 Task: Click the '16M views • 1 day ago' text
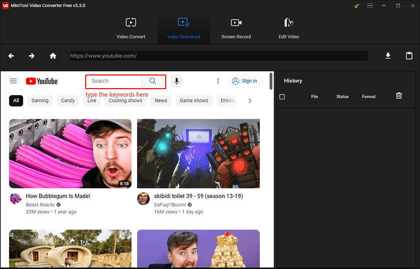[178, 212]
